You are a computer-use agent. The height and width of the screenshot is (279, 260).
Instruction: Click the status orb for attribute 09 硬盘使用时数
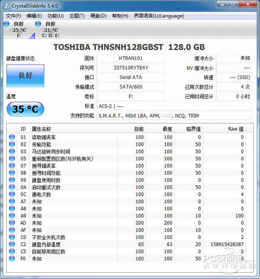pyautogui.click(x=12, y=180)
